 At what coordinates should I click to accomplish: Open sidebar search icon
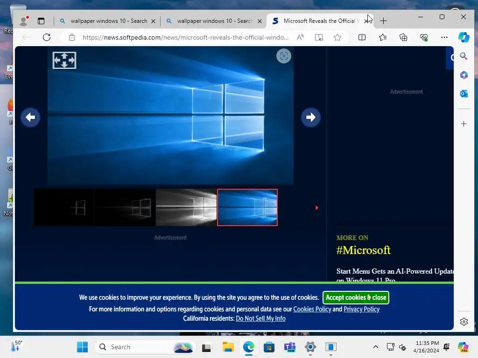click(x=464, y=56)
